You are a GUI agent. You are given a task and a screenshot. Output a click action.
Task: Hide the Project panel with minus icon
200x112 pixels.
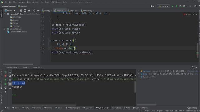(38, 11)
